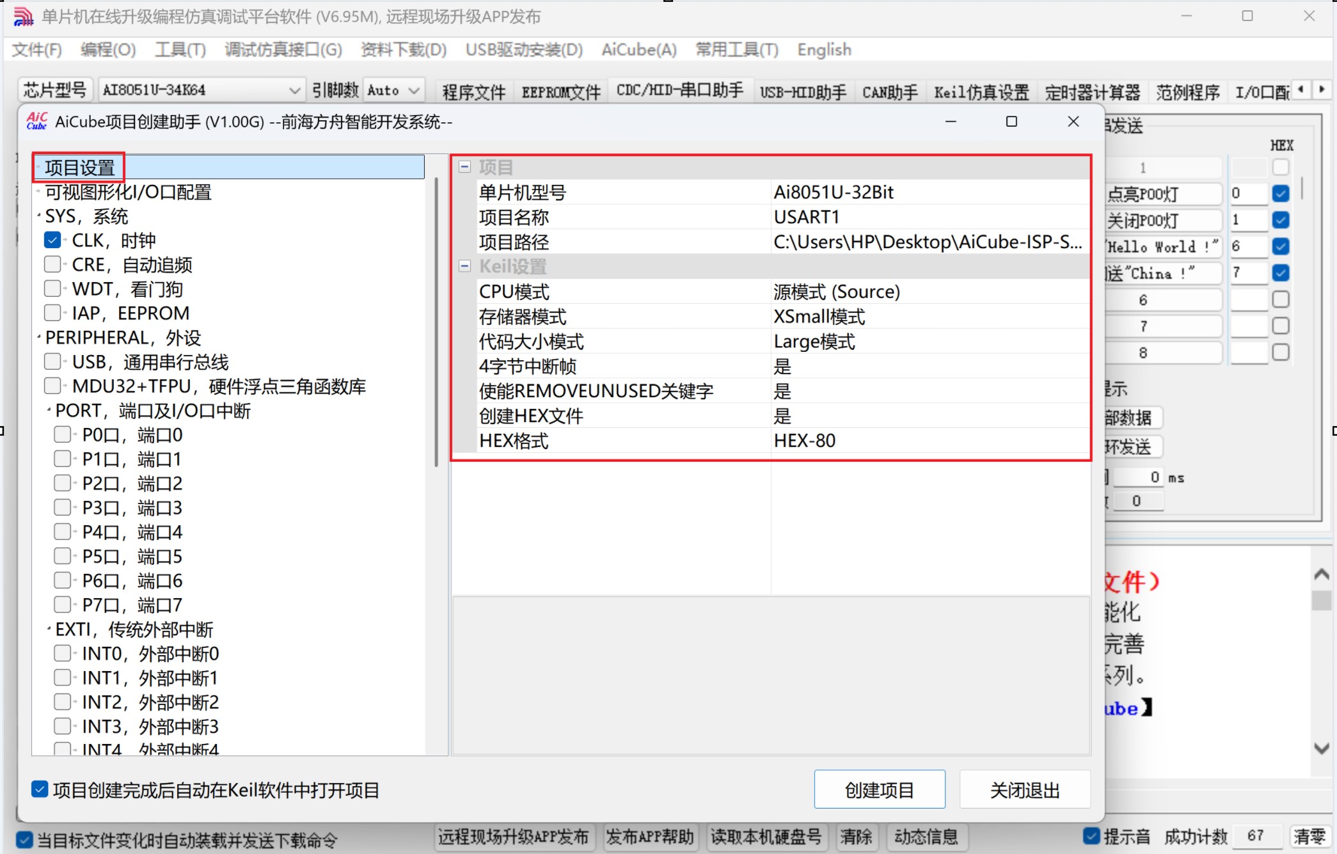Viewport: 1337px width, 854px height.
Task: Check the HEX box for row 6
Action: 1281,299
